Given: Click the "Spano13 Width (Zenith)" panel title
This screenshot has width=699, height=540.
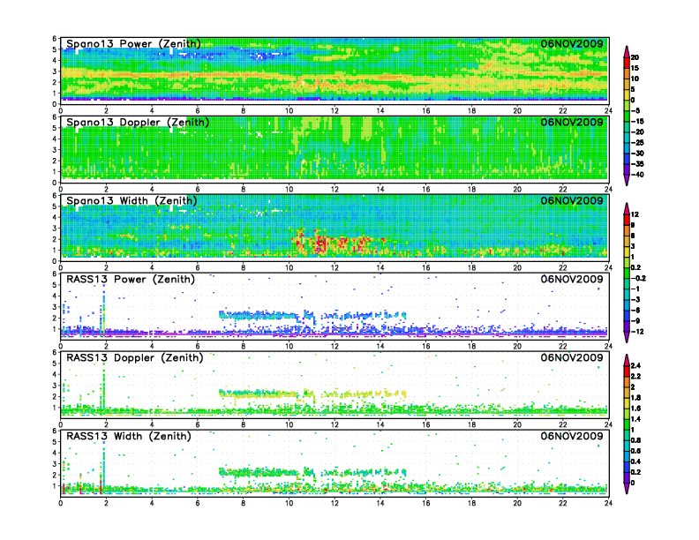Looking at the screenshot, I should [x=132, y=200].
